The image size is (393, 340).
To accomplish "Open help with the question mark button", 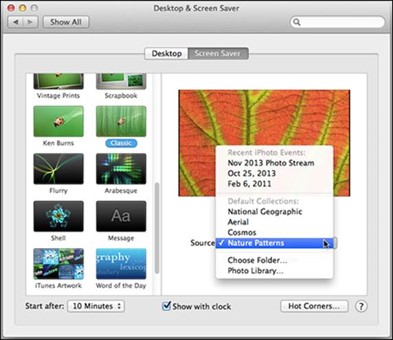I will point(361,306).
